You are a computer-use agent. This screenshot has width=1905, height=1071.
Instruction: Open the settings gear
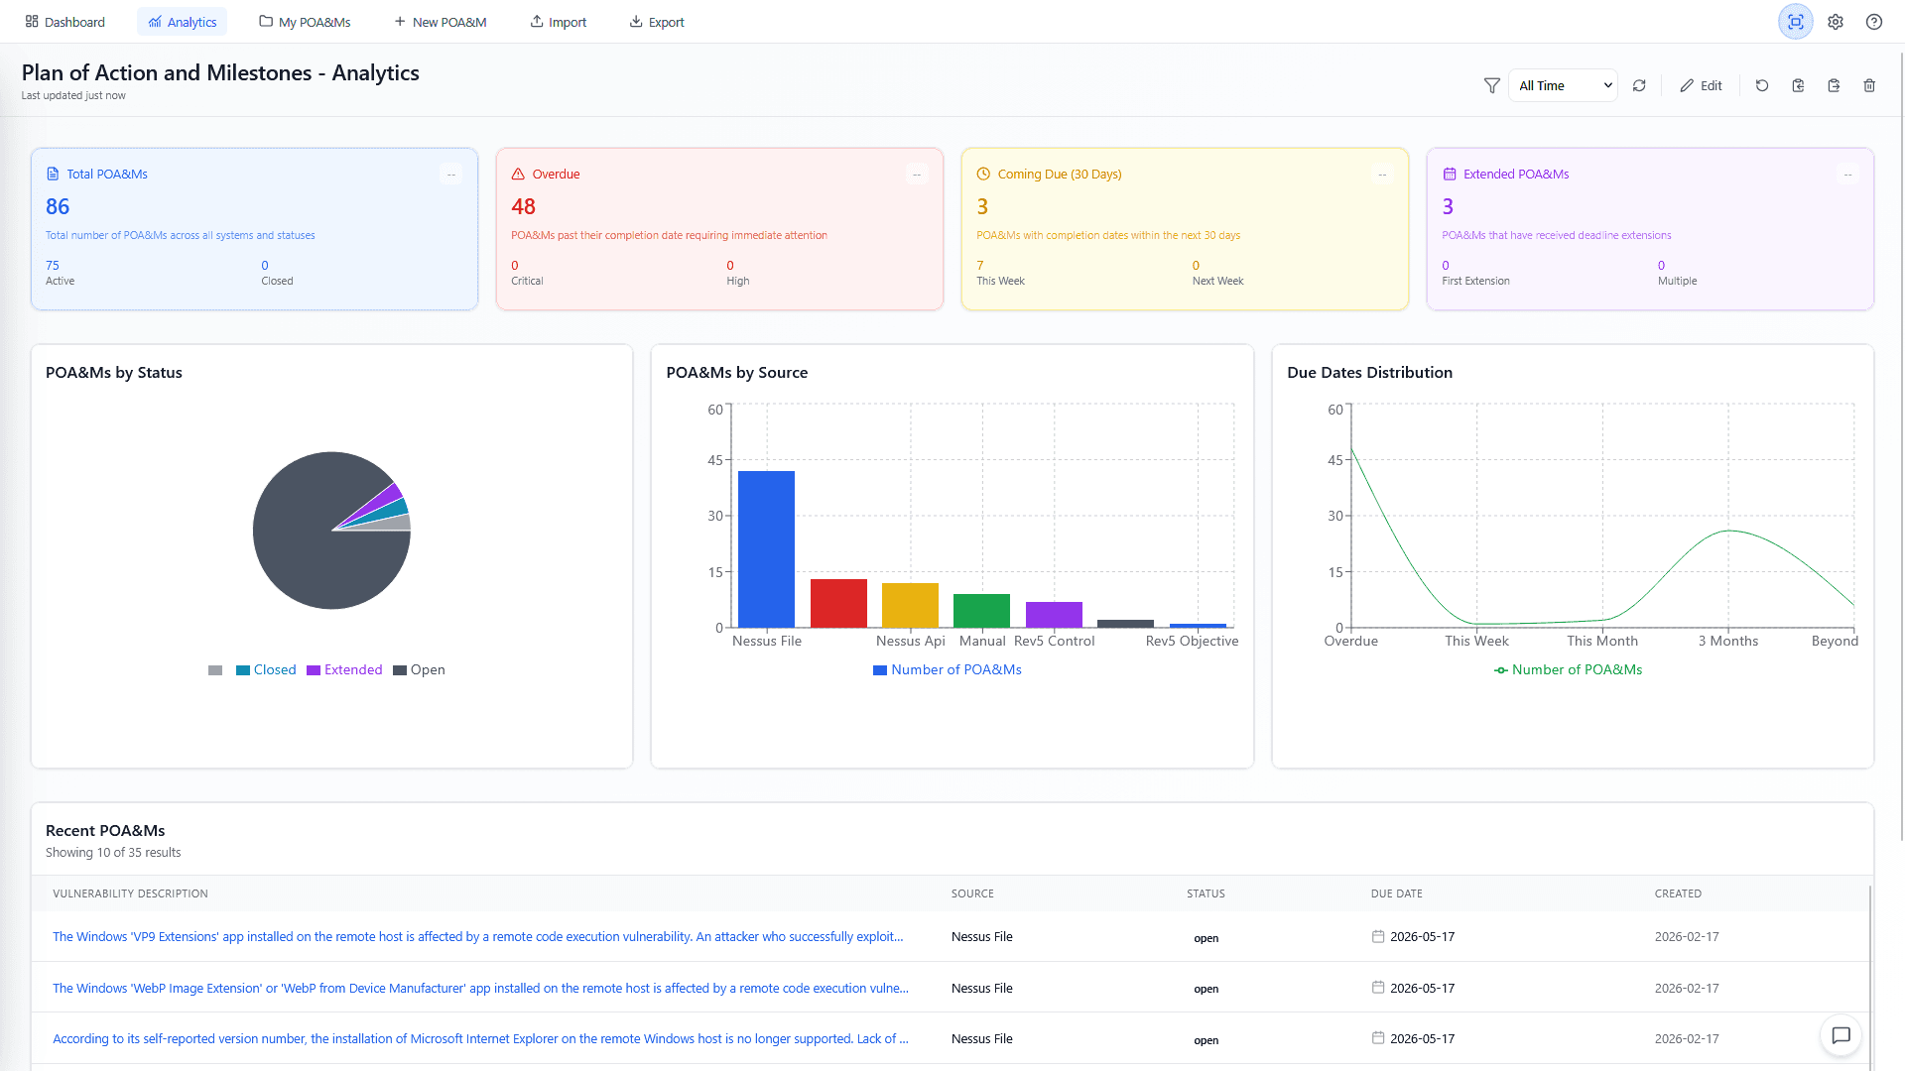coord(1836,21)
